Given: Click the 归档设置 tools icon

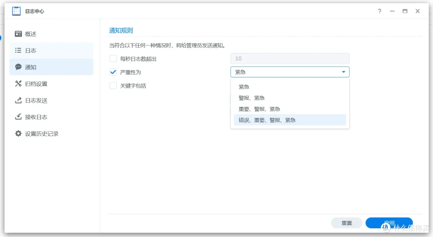Looking at the screenshot, I should 18,84.
